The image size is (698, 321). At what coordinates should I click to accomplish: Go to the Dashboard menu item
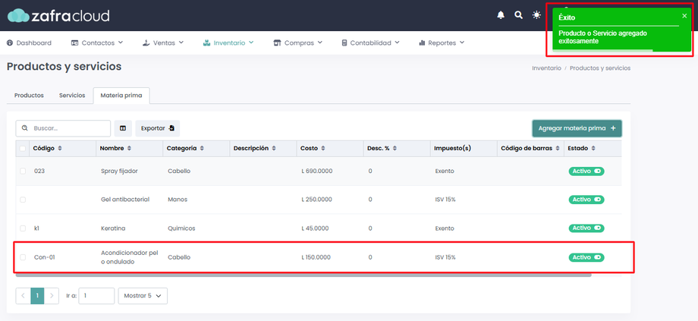point(29,43)
